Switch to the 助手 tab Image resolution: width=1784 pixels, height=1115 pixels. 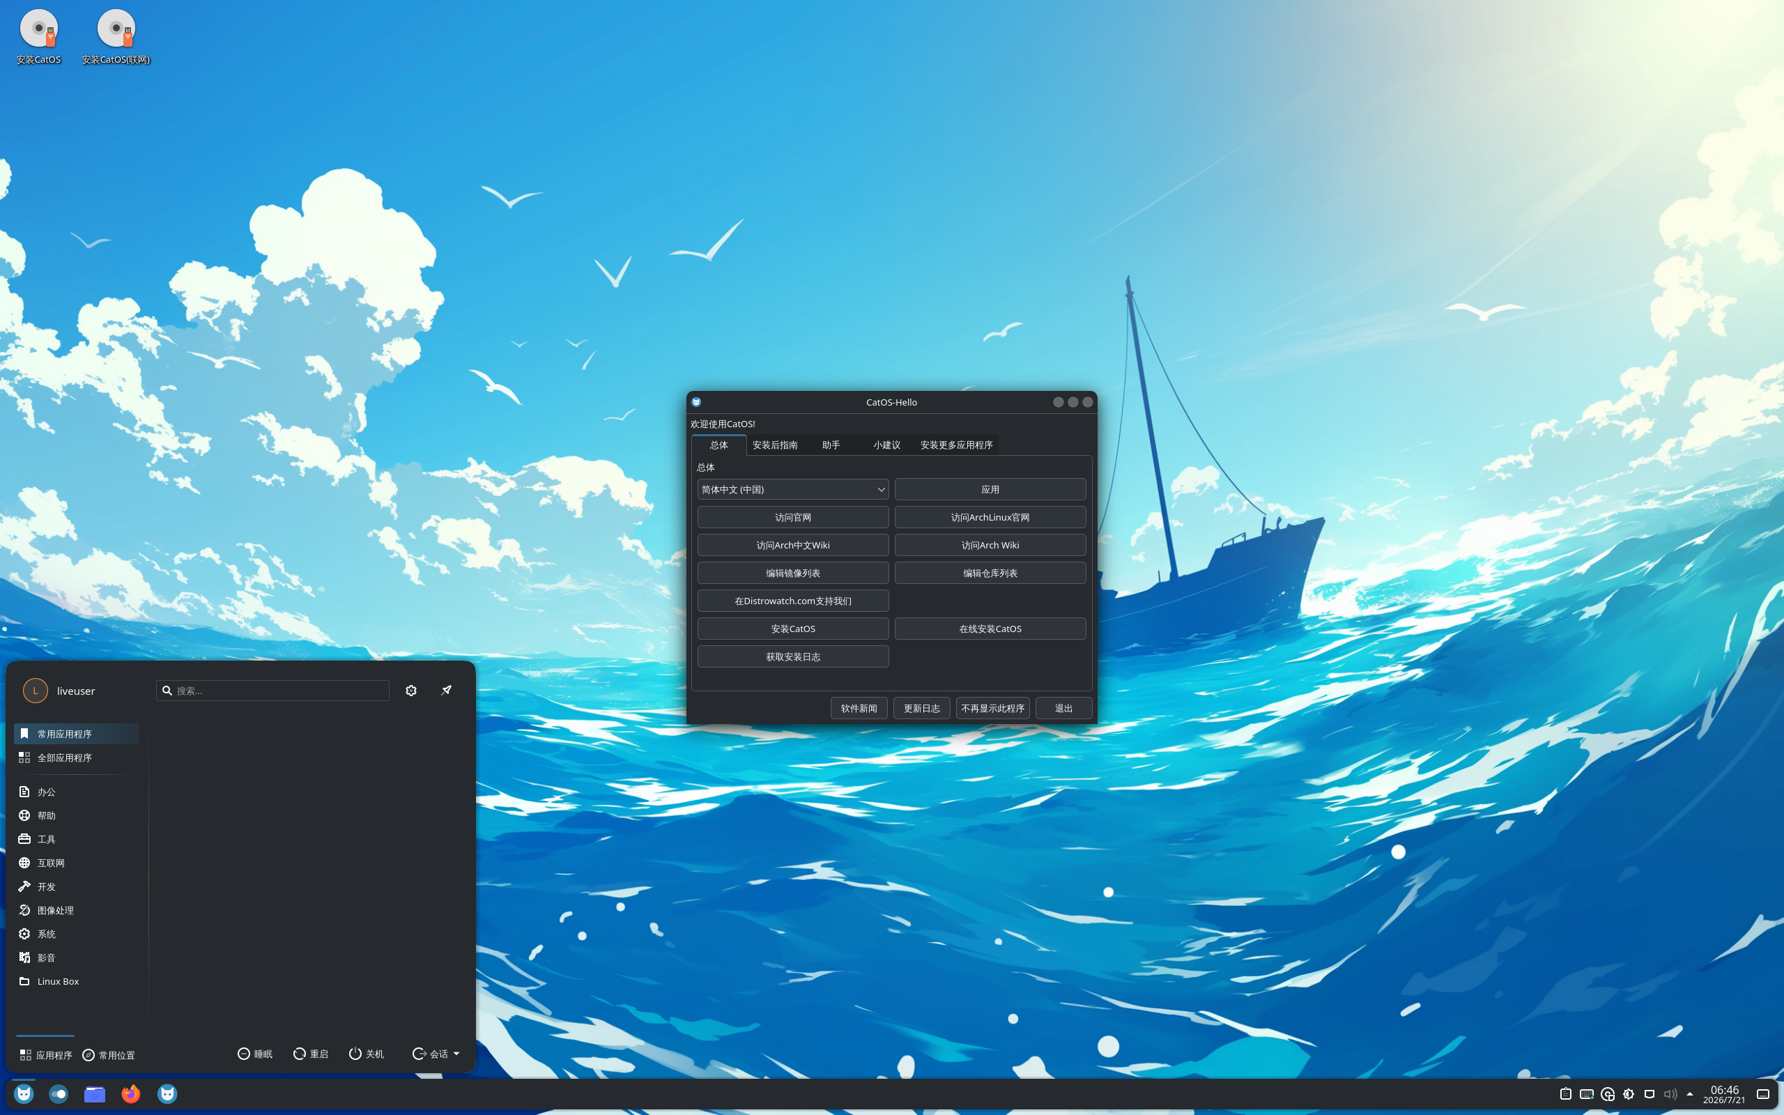coord(831,445)
